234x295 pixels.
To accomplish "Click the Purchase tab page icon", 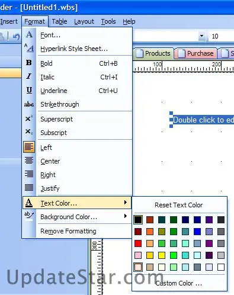I will (x=181, y=53).
